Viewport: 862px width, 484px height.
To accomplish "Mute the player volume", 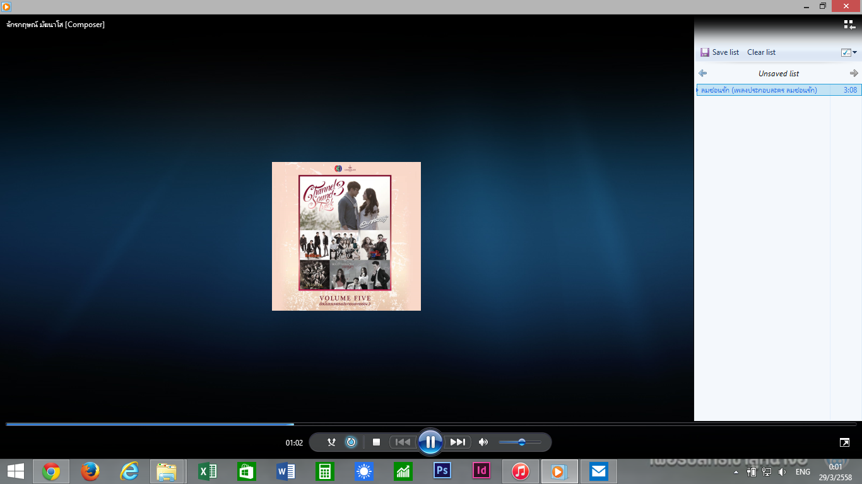I will (483, 442).
